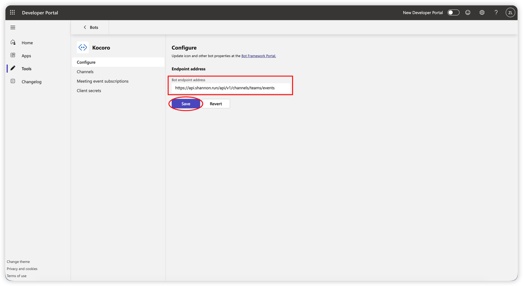Open the app launcher grid icon
Viewport: 523px width, 286px height.
(x=12, y=13)
